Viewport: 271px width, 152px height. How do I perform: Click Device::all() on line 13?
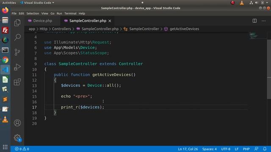pos(104,85)
